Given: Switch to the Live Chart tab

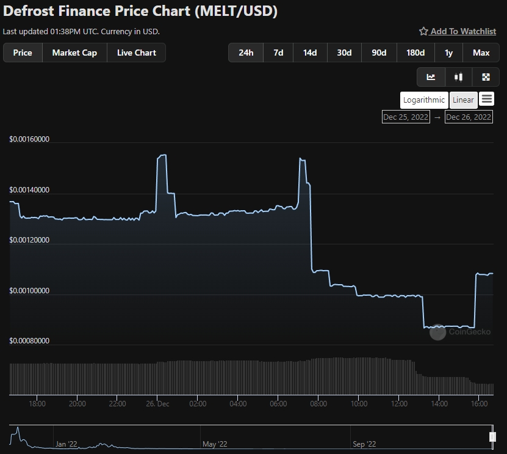Looking at the screenshot, I should pos(137,53).
